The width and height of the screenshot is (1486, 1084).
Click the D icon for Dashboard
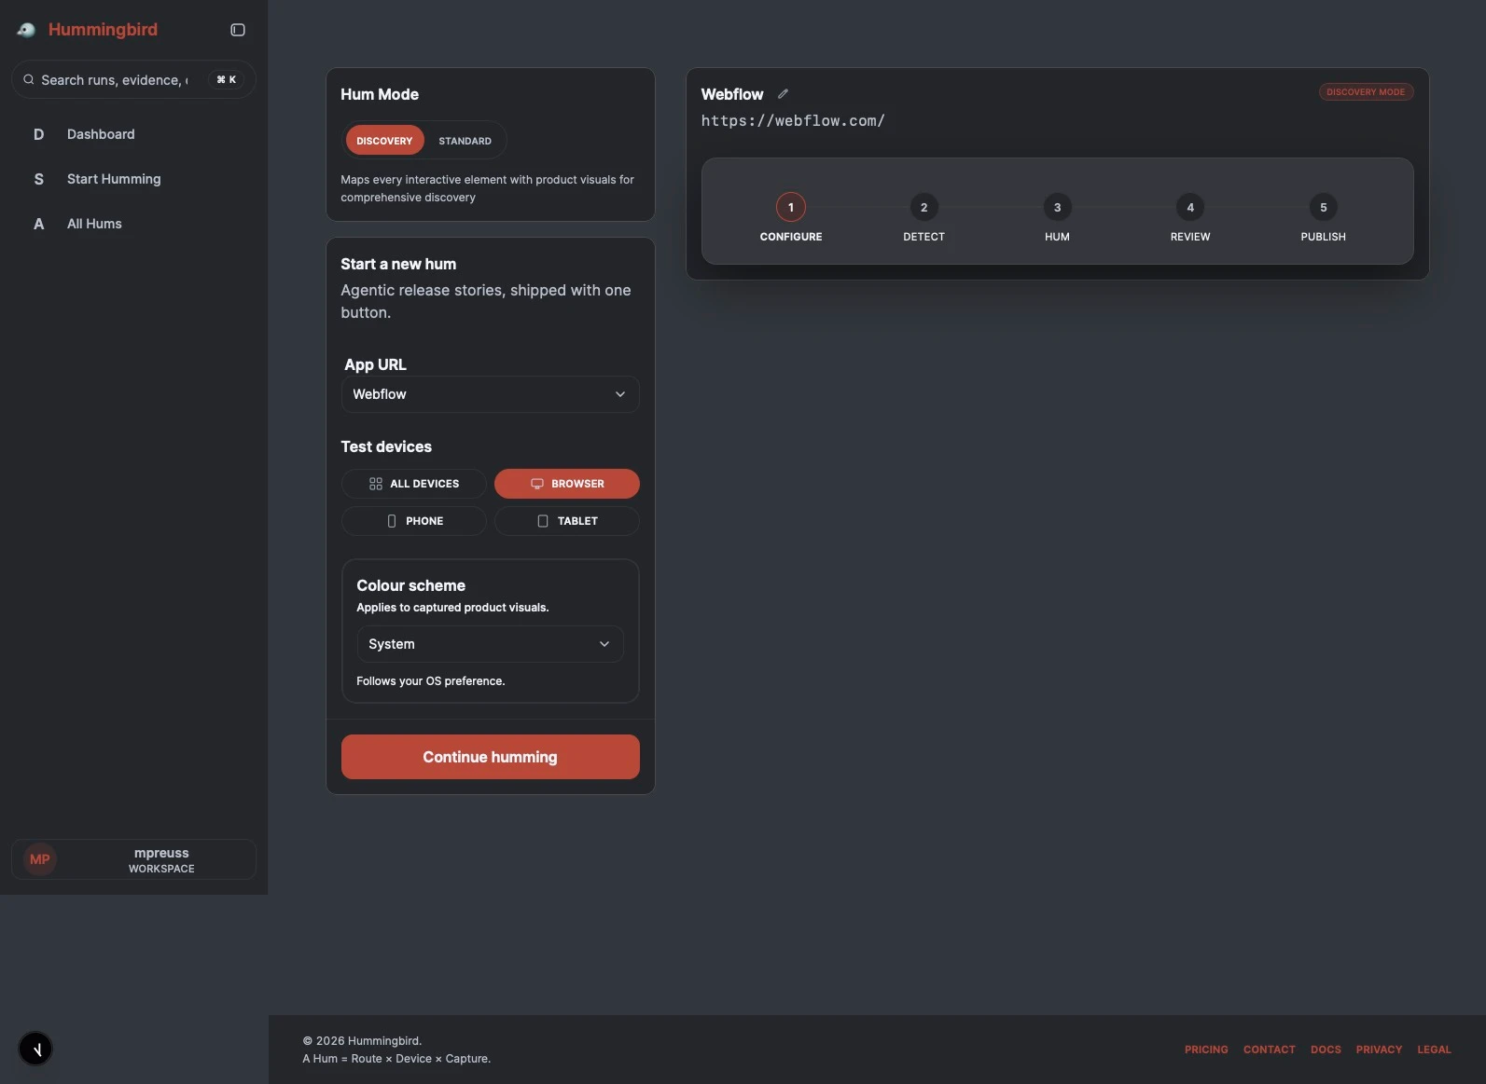[39, 134]
